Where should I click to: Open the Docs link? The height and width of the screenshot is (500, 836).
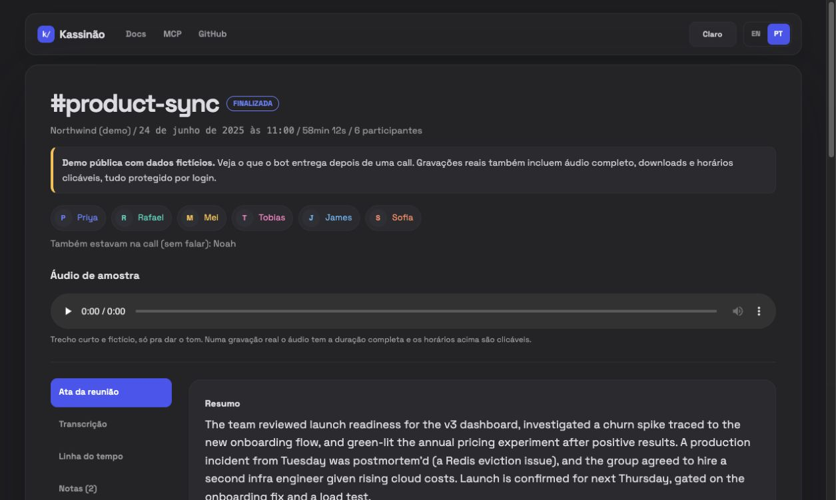coord(136,34)
